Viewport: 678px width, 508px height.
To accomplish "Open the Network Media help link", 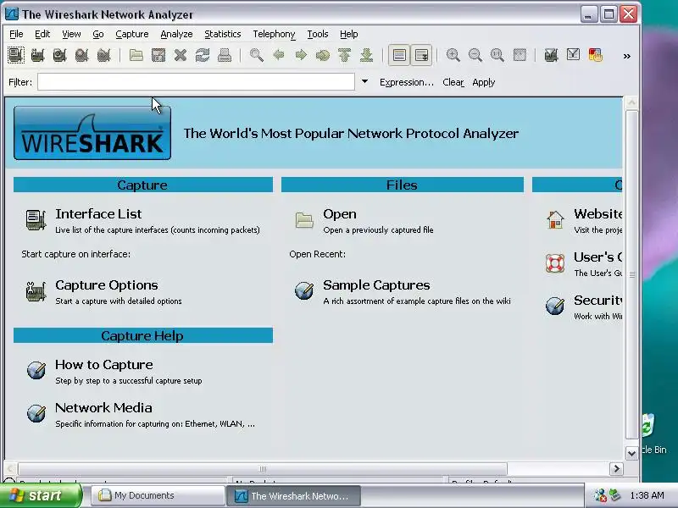I will pos(103,408).
